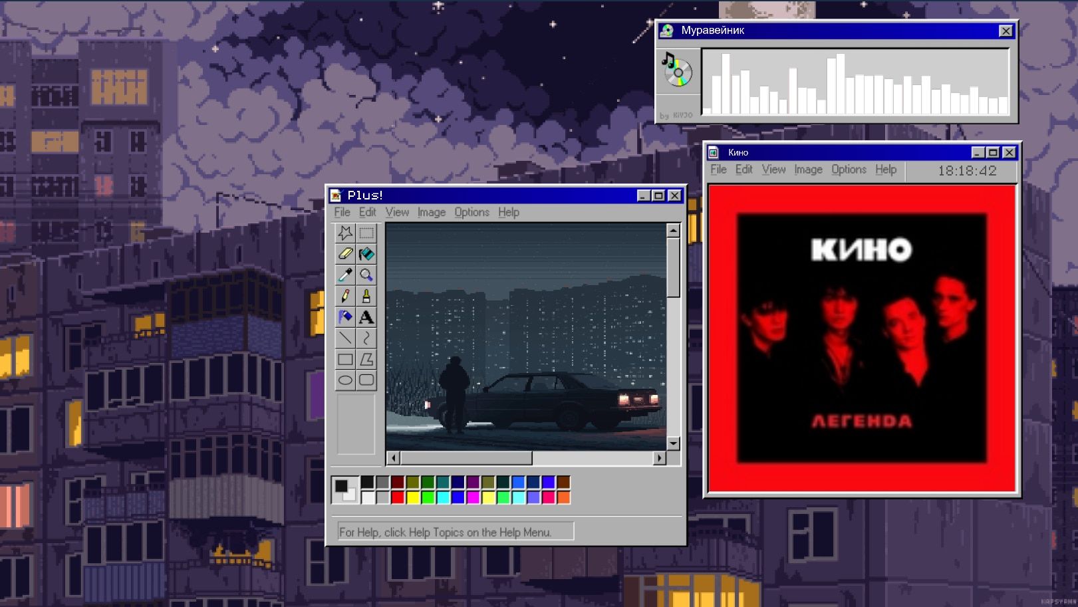Pick the orange color swatch
Viewport: 1078px width, 607px height.
[x=563, y=497]
